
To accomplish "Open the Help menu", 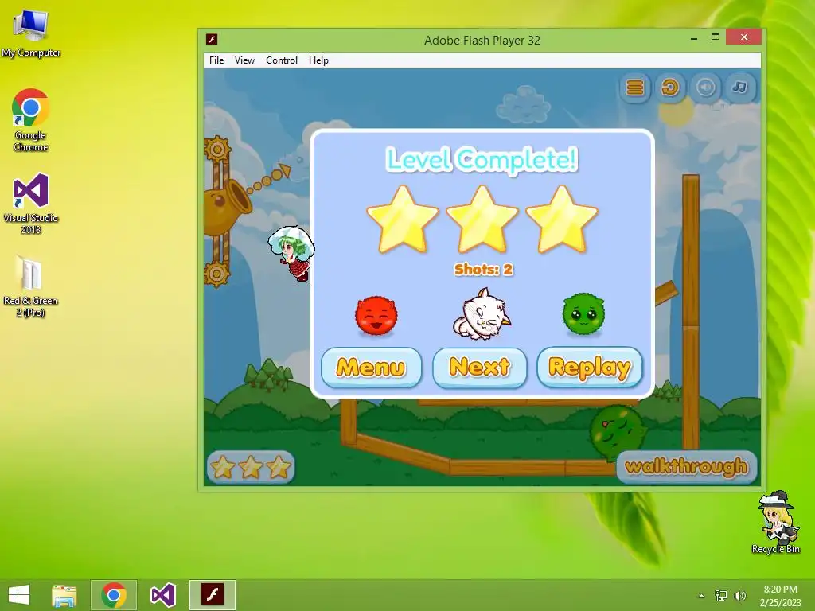I will pos(318,60).
